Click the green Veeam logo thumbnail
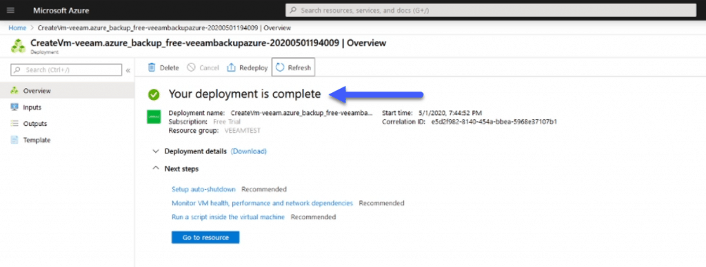The height and width of the screenshot is (267, 706). (x=154, y=116)
